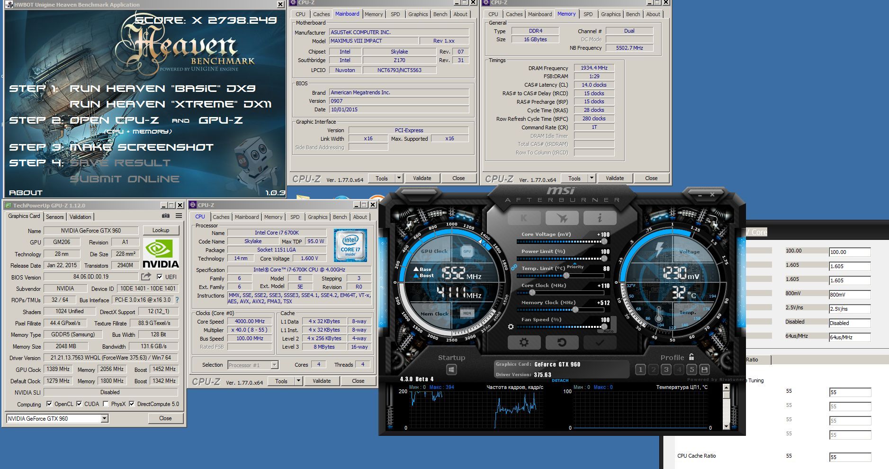Viewport: 889px width, 469px height.
Task: Select Afterburner profile slot 5
Action: coord(691,370)
